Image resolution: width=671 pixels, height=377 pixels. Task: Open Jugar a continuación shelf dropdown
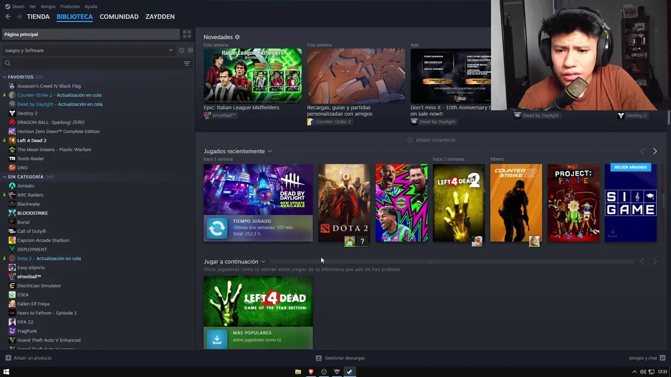pyautogui.click(x=263, y=262)
